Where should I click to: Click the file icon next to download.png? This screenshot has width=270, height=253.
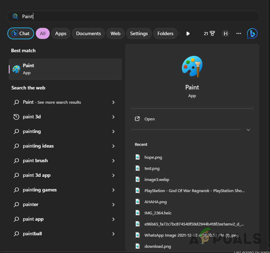point(138,246)
